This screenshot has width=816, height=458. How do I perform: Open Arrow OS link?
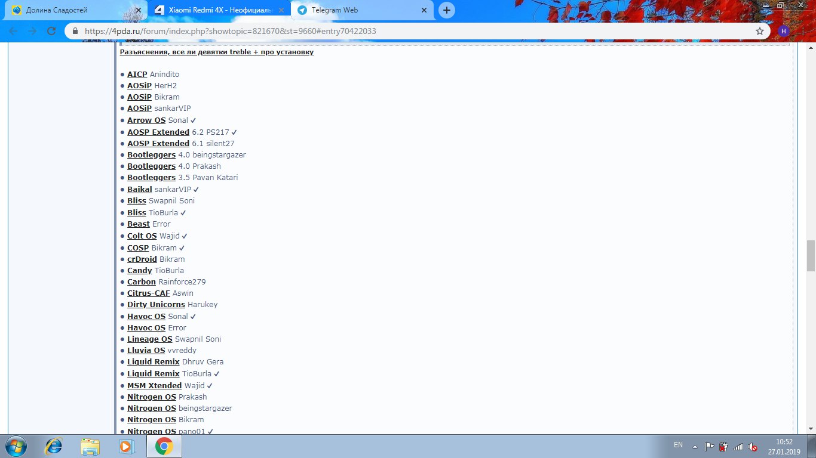[x=146, y=120]
